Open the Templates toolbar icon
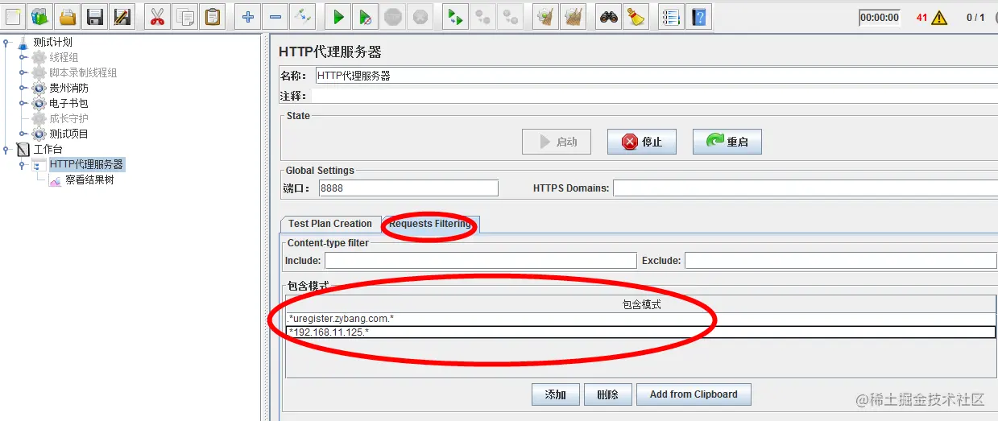Image resolution: width=998 pixels, height=421 pixels. pos(40,16)
